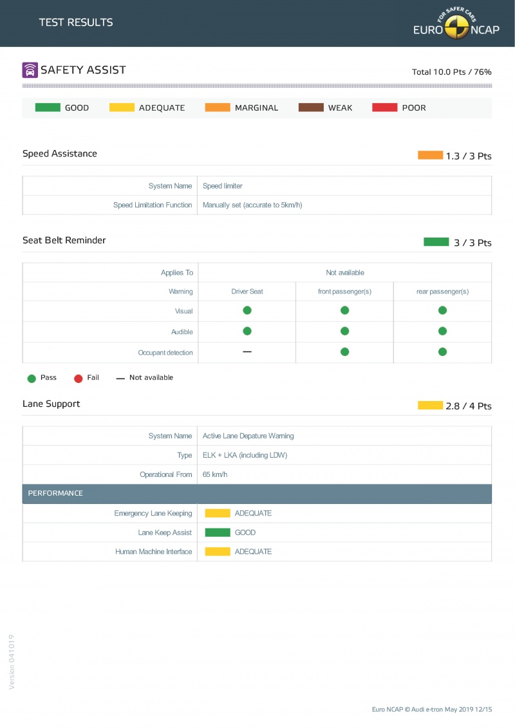Click Driver Seat Visual pass dot

[x=247, y=310]
